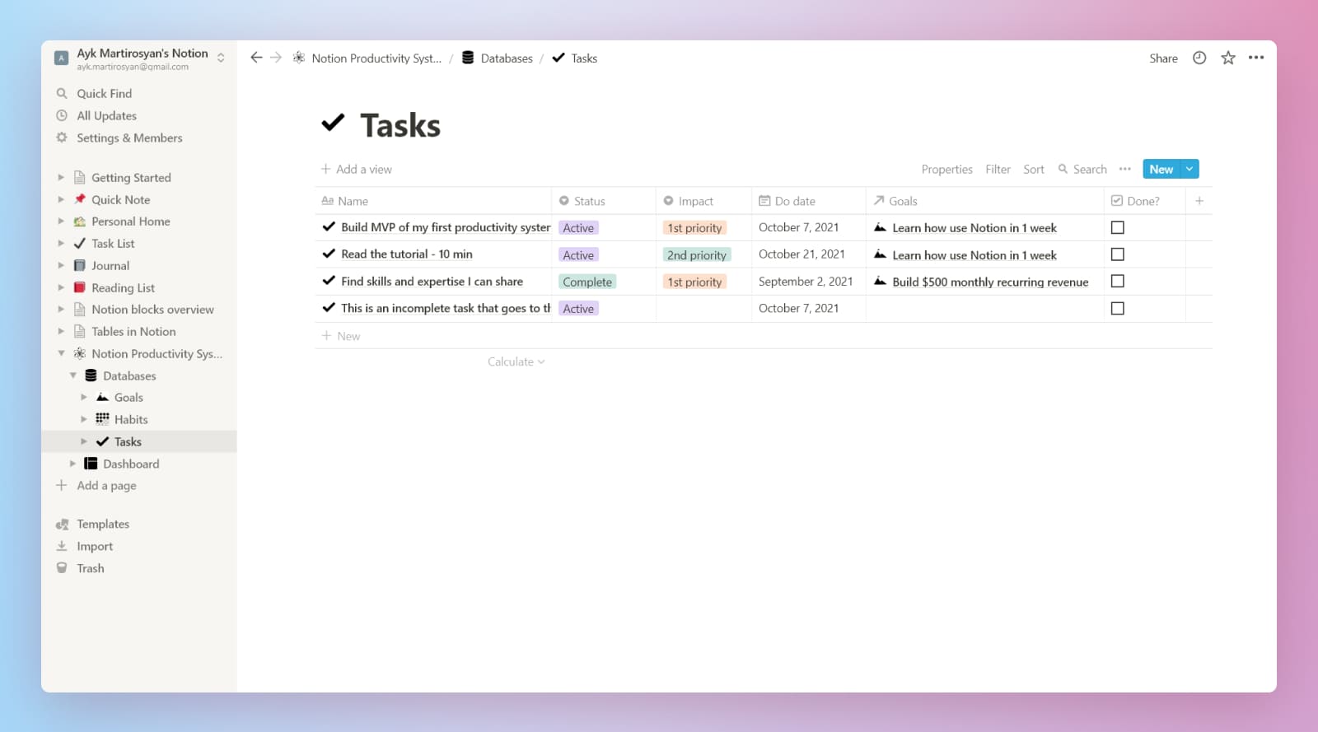Expand the Goals tree toggle
Screen dimensions: 1318x732
(84, 397)
